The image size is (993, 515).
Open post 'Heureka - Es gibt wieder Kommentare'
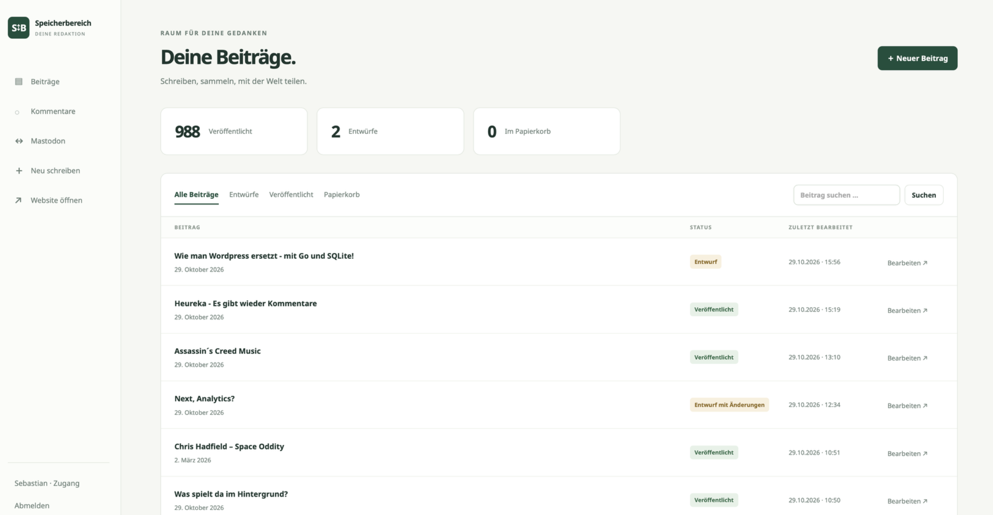click(245, 304)
